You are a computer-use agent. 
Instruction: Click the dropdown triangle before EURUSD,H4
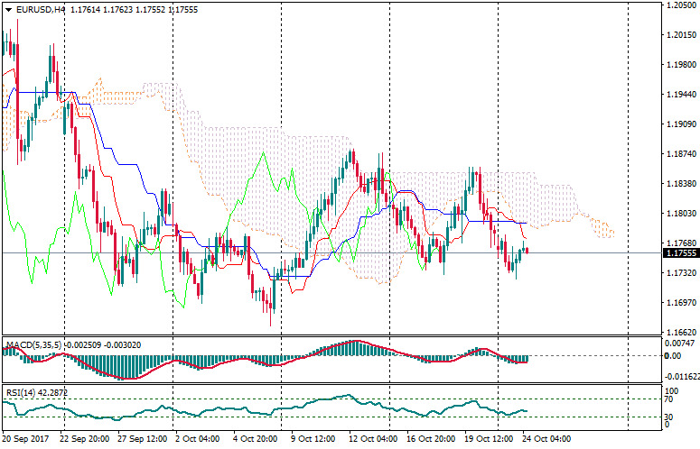[x=8, y=9]
